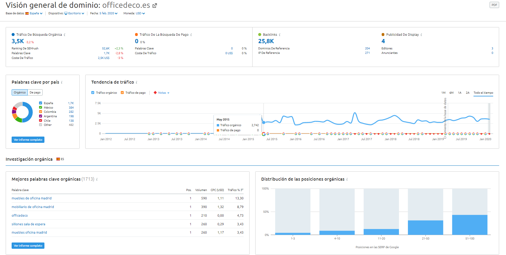Click info icon next to Backlinks
The width and height of the screenshot is (506, 255).
pyautogui.click(x=280, y=35)
